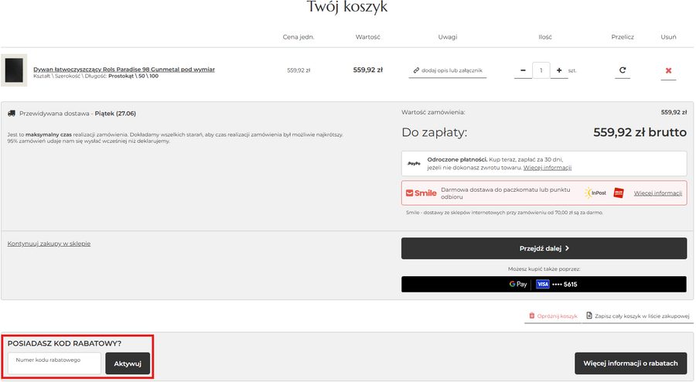Click 'Kontynuuj zakupy w sklepie' link

(49, 244)
